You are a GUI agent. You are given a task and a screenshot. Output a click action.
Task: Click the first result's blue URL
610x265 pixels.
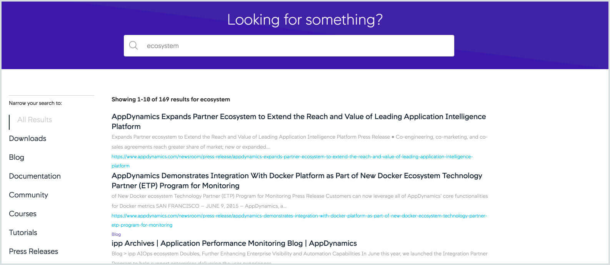(x=292, y=156)
